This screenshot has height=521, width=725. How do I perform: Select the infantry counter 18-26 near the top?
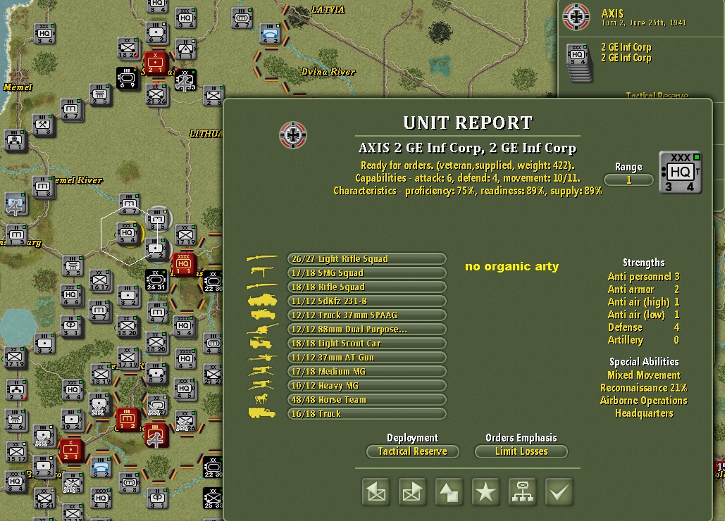coord(128,48)
